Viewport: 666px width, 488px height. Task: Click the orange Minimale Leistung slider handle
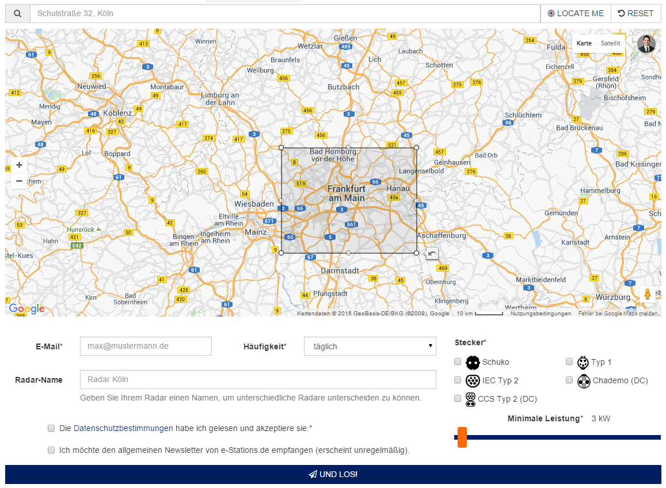(462, 437)
